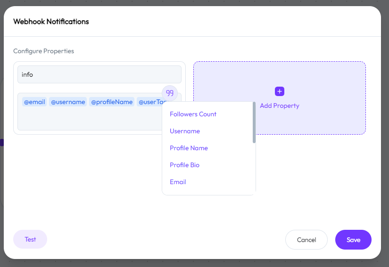Focus the property name field containing info
The width and height of the screenshot is (389, 267).
(99, 74)
